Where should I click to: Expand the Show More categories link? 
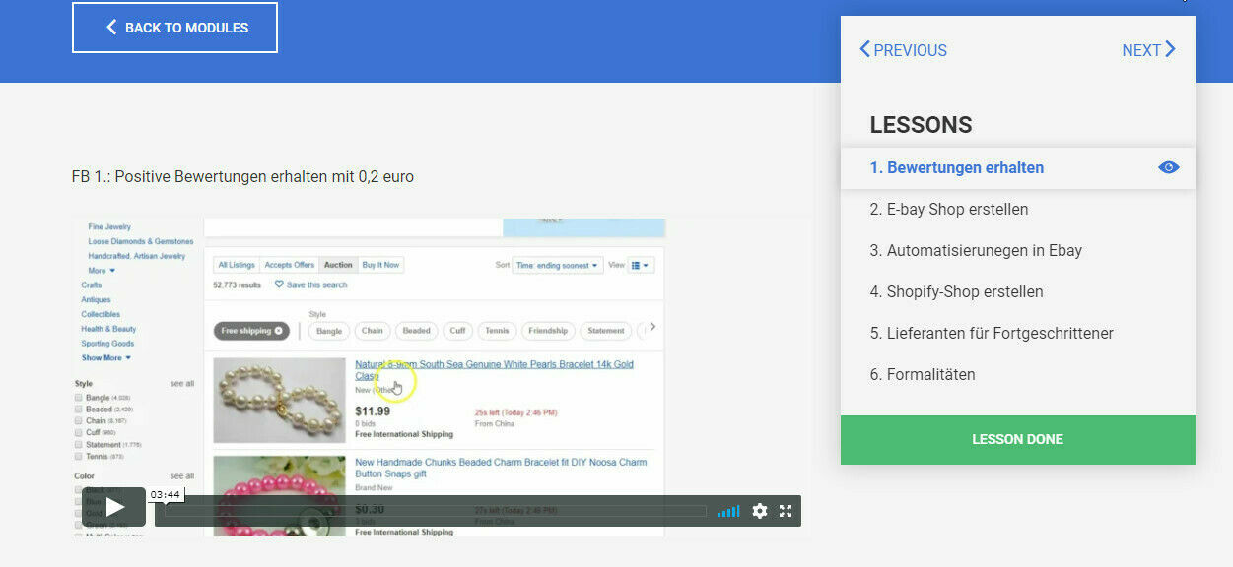[x=105, y=358]
